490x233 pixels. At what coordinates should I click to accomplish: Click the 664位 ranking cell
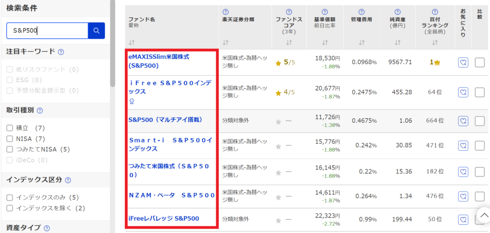tap(434, 121)
